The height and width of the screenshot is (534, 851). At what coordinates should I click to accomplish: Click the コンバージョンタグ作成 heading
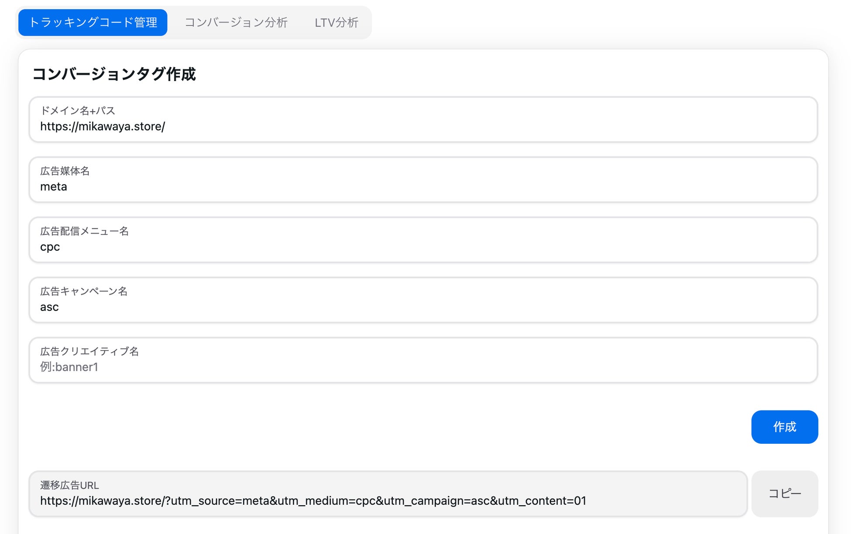pyautogui.click(x=114, y=74)
